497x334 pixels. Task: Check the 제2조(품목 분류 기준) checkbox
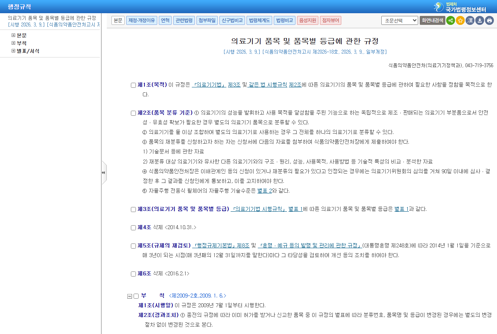133,113
